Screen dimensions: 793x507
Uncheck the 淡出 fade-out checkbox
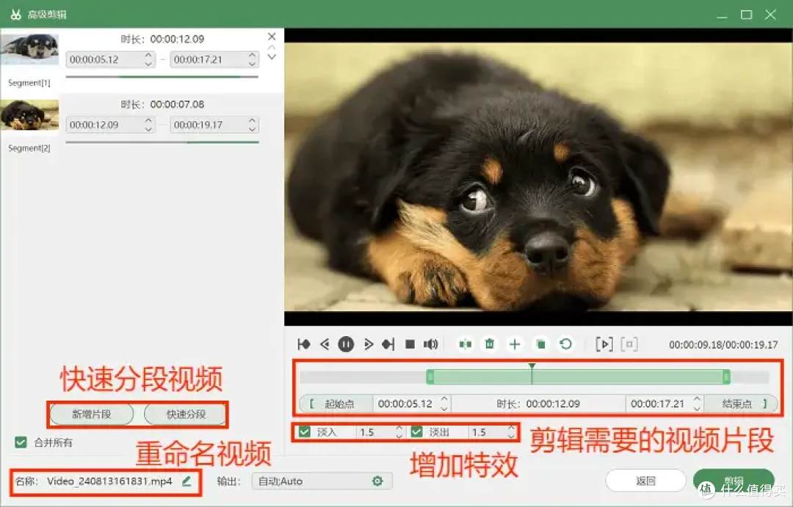pos(417,431)
